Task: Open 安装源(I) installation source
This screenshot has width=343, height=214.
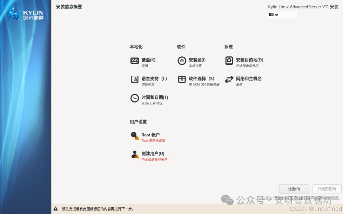Action: pyautogui.click(x=197, y=60)
